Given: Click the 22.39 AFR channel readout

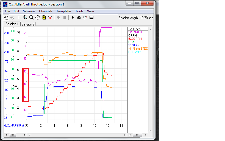Looking at the screenshot, I should pos(135,32).
